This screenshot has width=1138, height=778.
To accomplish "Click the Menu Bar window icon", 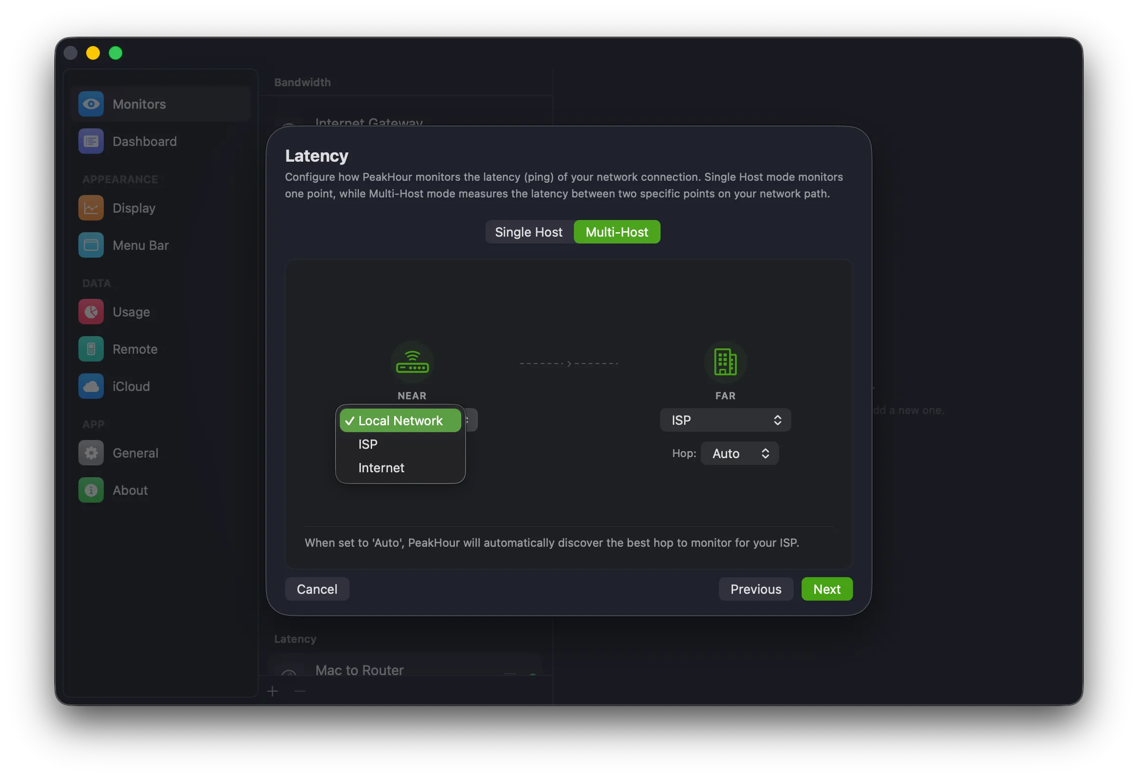I will point(91,245).
